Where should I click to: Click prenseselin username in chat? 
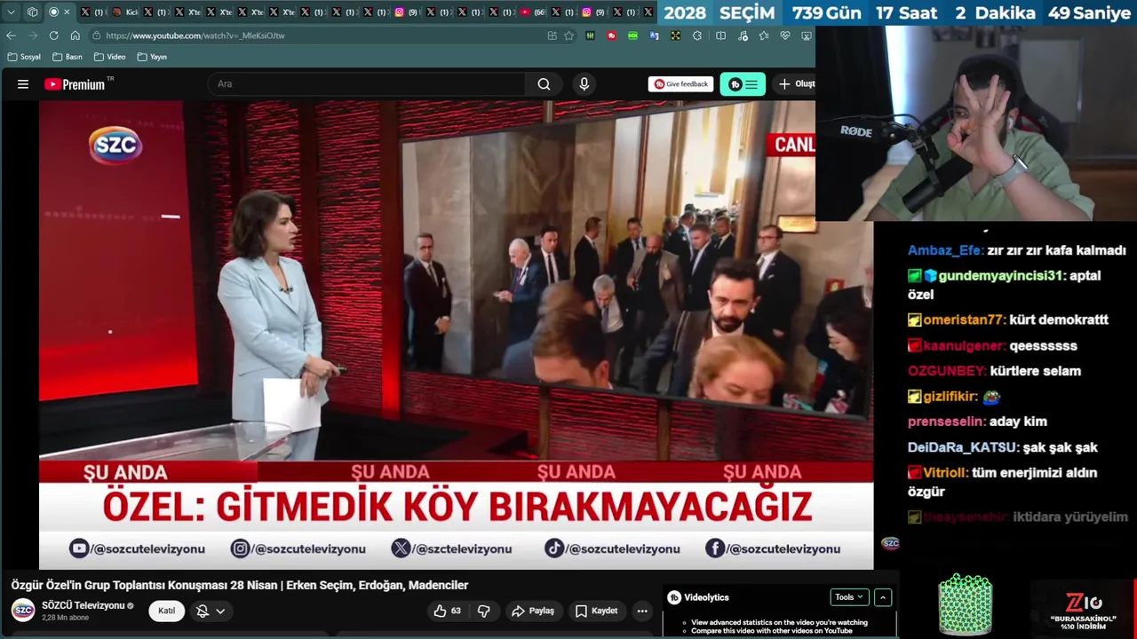click(946, 422)
